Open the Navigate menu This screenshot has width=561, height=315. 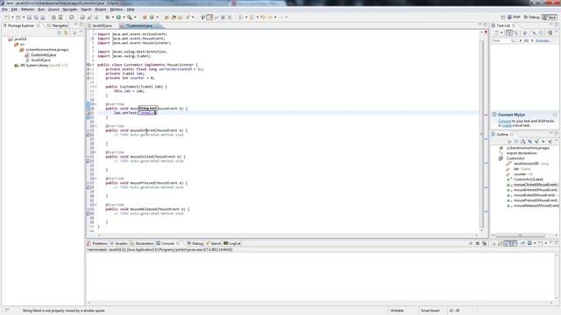(70, 10)
